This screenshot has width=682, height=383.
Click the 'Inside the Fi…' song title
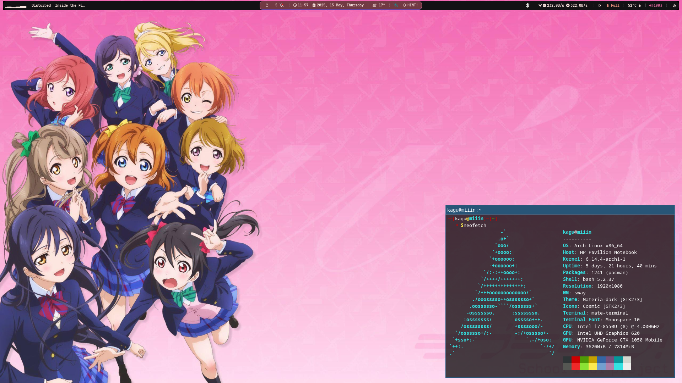70,5
